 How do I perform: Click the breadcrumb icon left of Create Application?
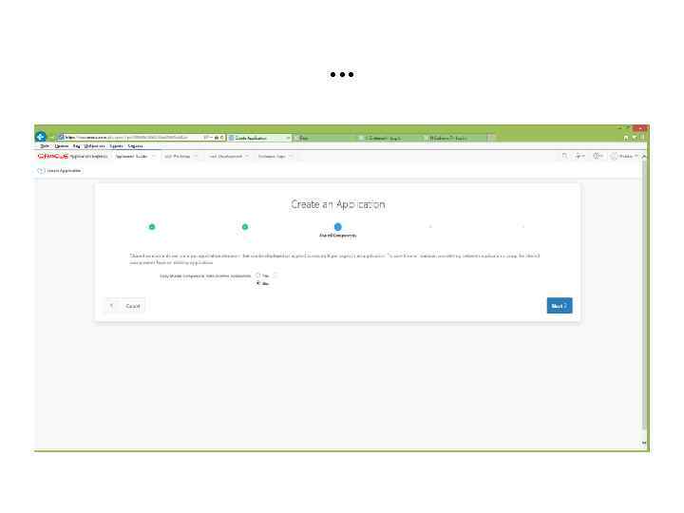[41, 171]
